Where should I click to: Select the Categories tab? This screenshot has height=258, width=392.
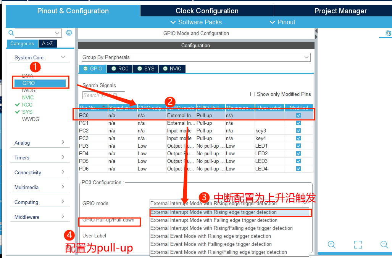pos(22,44)
